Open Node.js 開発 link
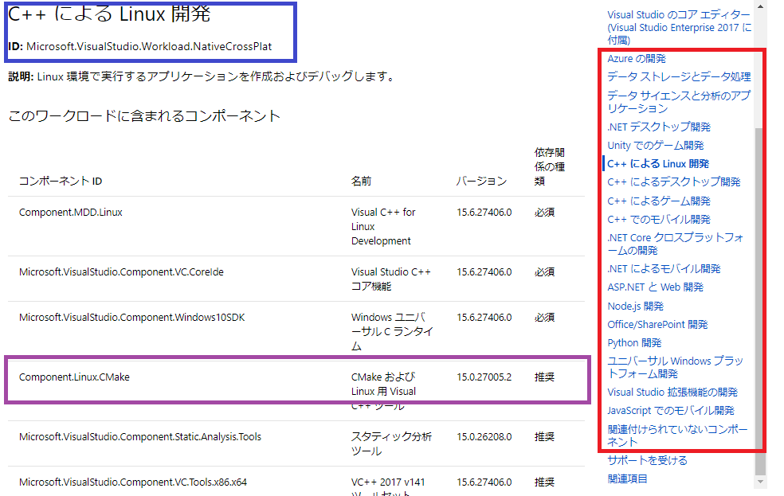 (x=635, y=307)
